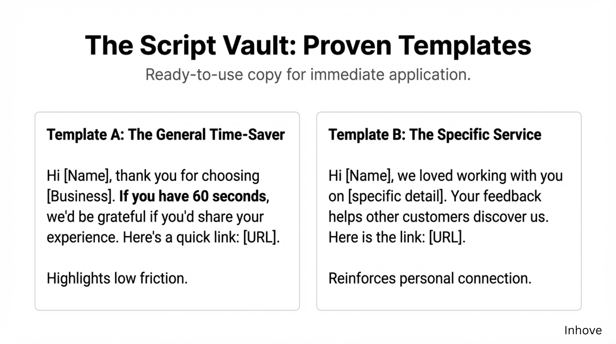Click the subtitle "Ready-to-use copy for immediate application."

308,75
